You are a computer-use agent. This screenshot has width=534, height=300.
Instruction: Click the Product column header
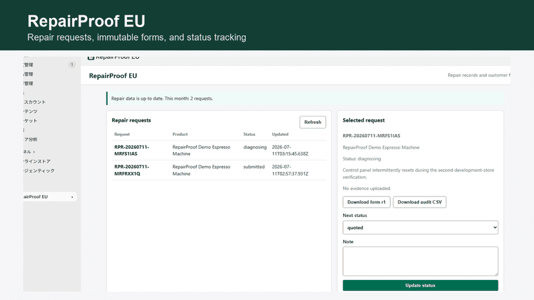click(180, 135)
